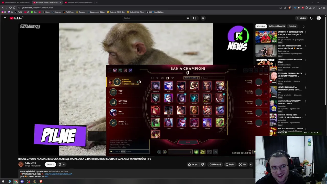Select Aphelios portrait in ban grid
The height and width of the screenshot is (184, 327).
pyautogui.click(x=156, y=86)
